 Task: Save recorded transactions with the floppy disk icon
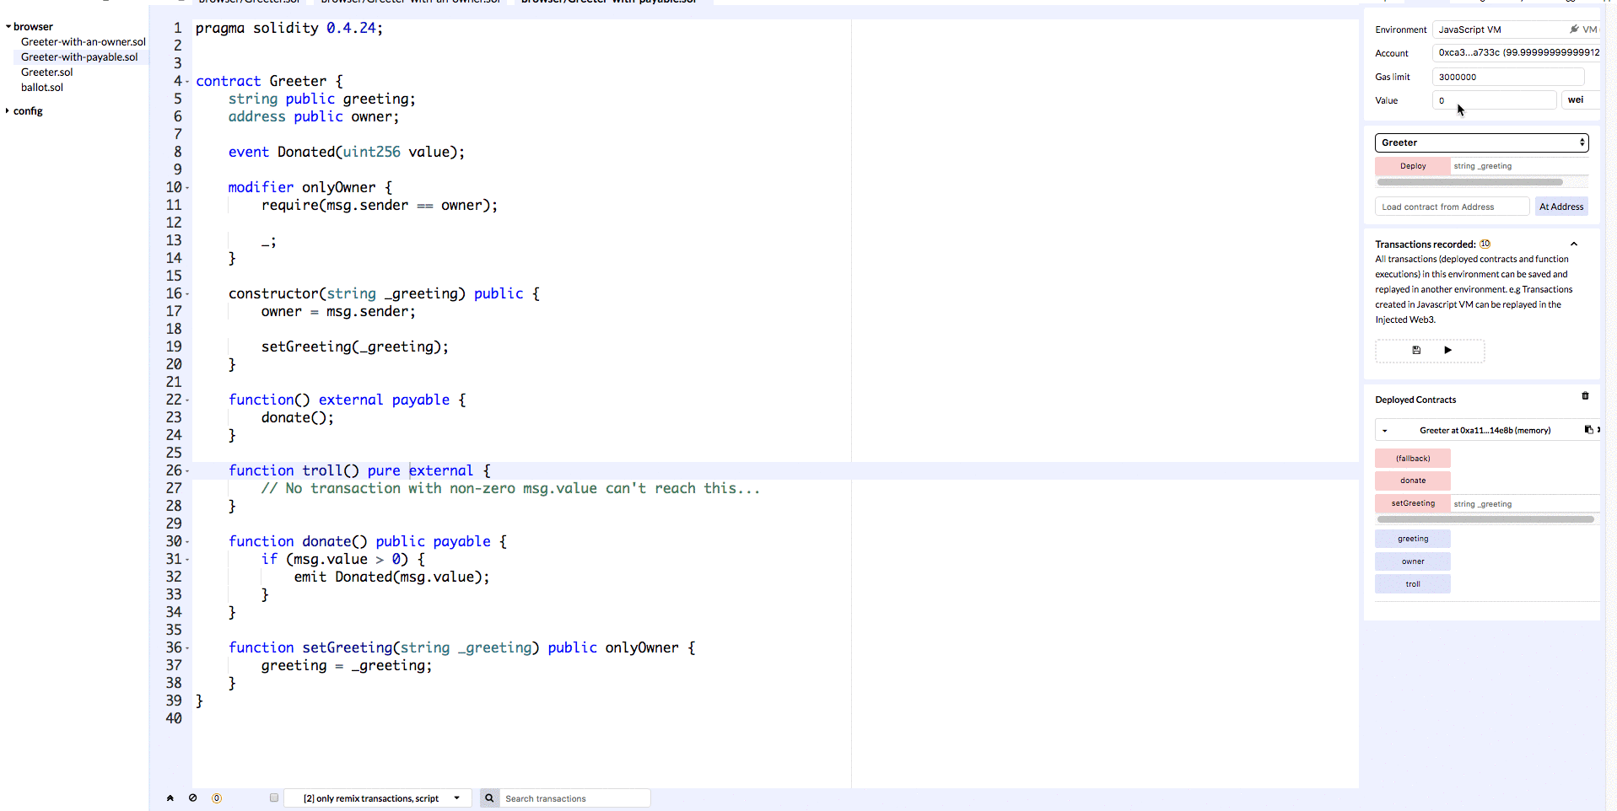pos(1416,350)
